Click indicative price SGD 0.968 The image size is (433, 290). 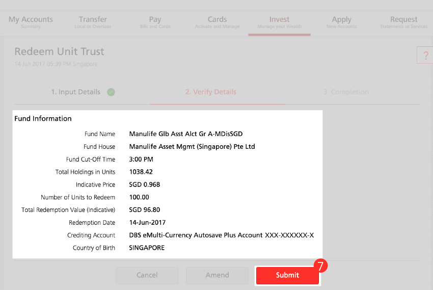point(145,184)
